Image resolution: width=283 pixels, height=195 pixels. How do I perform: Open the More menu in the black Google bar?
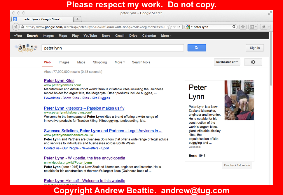coord(166,36)
